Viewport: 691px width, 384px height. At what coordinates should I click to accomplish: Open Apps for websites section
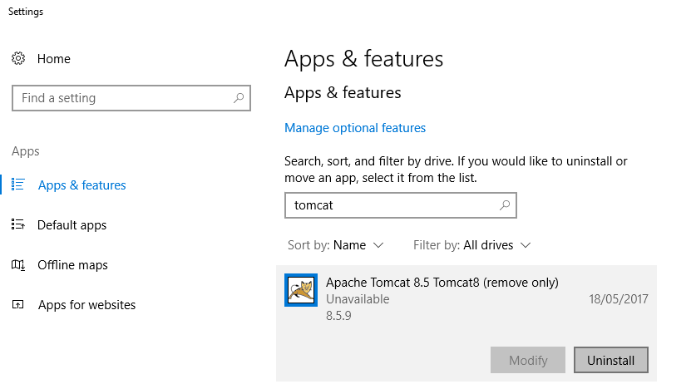[86, 305]
